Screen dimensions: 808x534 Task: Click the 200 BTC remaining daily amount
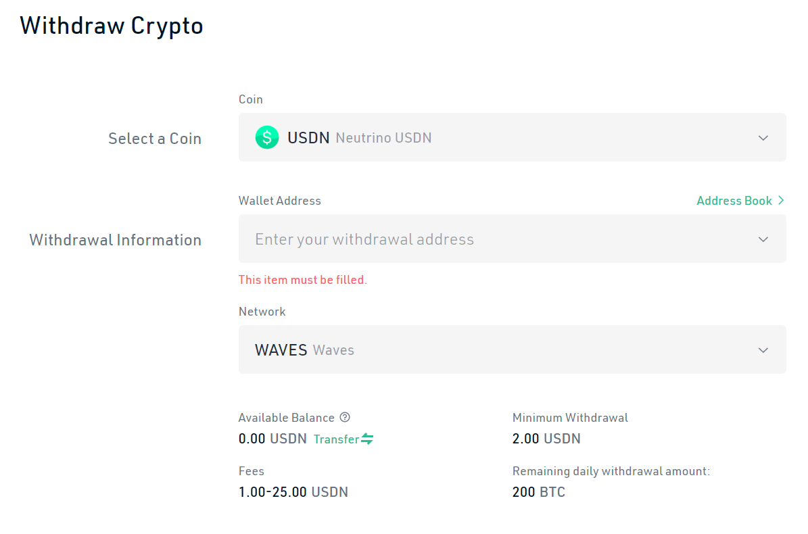pyautogui.click(x=538, y=492)
